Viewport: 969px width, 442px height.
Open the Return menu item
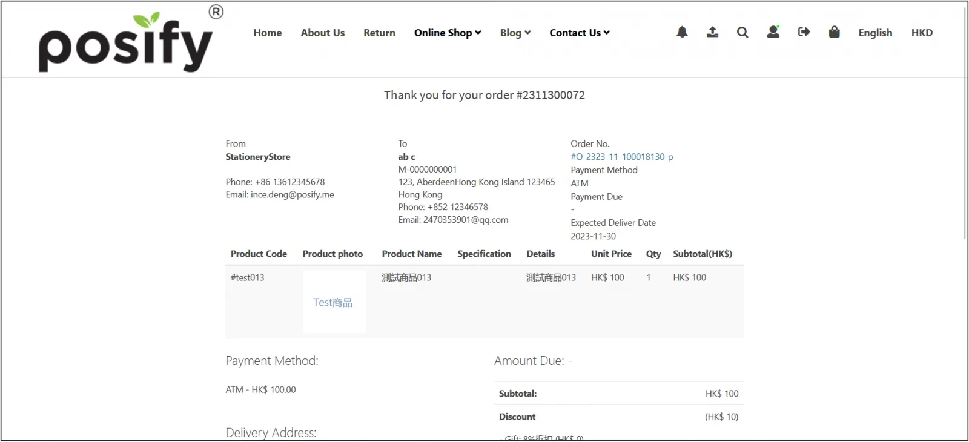click(379, 33)
